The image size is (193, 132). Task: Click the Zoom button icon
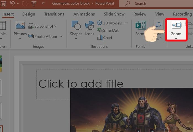pyautogui.click(x=177, y=25)
